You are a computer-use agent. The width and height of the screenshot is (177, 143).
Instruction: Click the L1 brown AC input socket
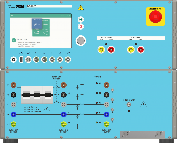pyautogui.click(x=14, y=85)
